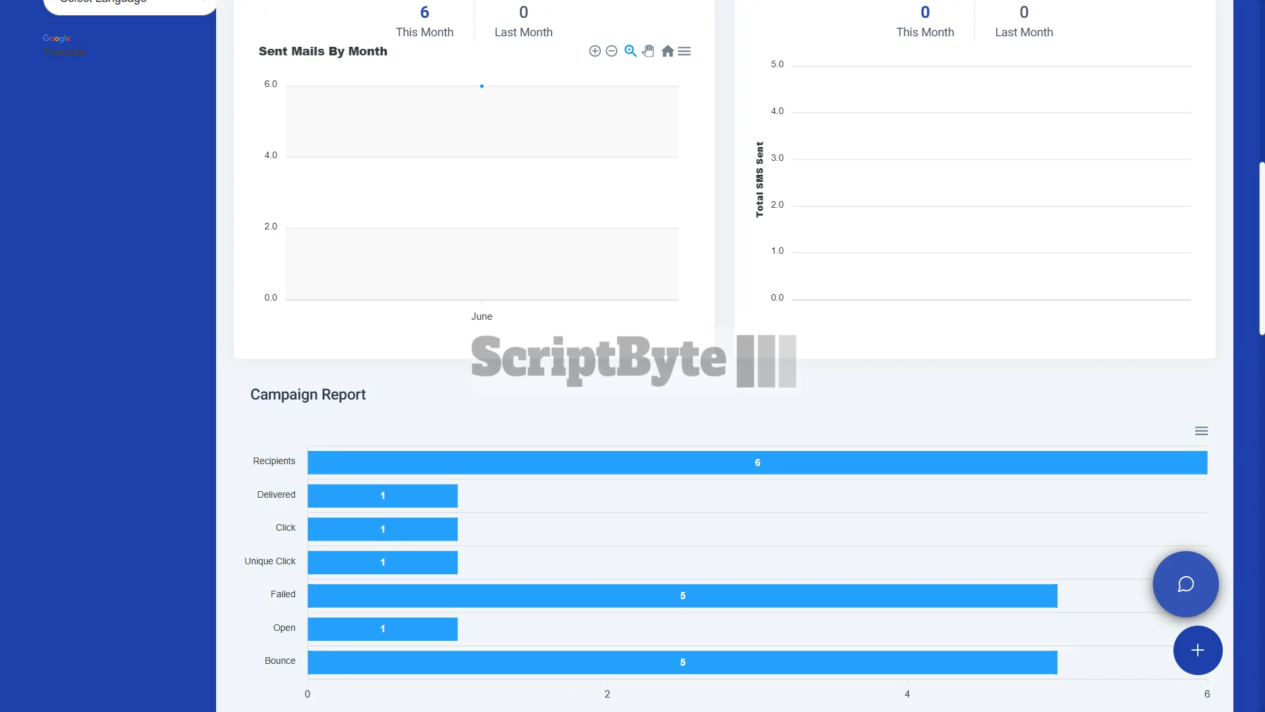Click the Open bar in report

point(382,629)
